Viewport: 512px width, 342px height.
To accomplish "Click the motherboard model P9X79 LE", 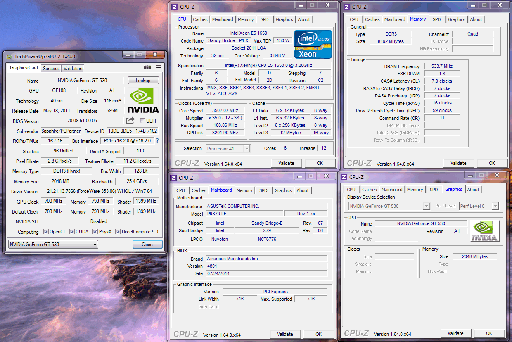I will pyautogui.click(x=244, y=214).
